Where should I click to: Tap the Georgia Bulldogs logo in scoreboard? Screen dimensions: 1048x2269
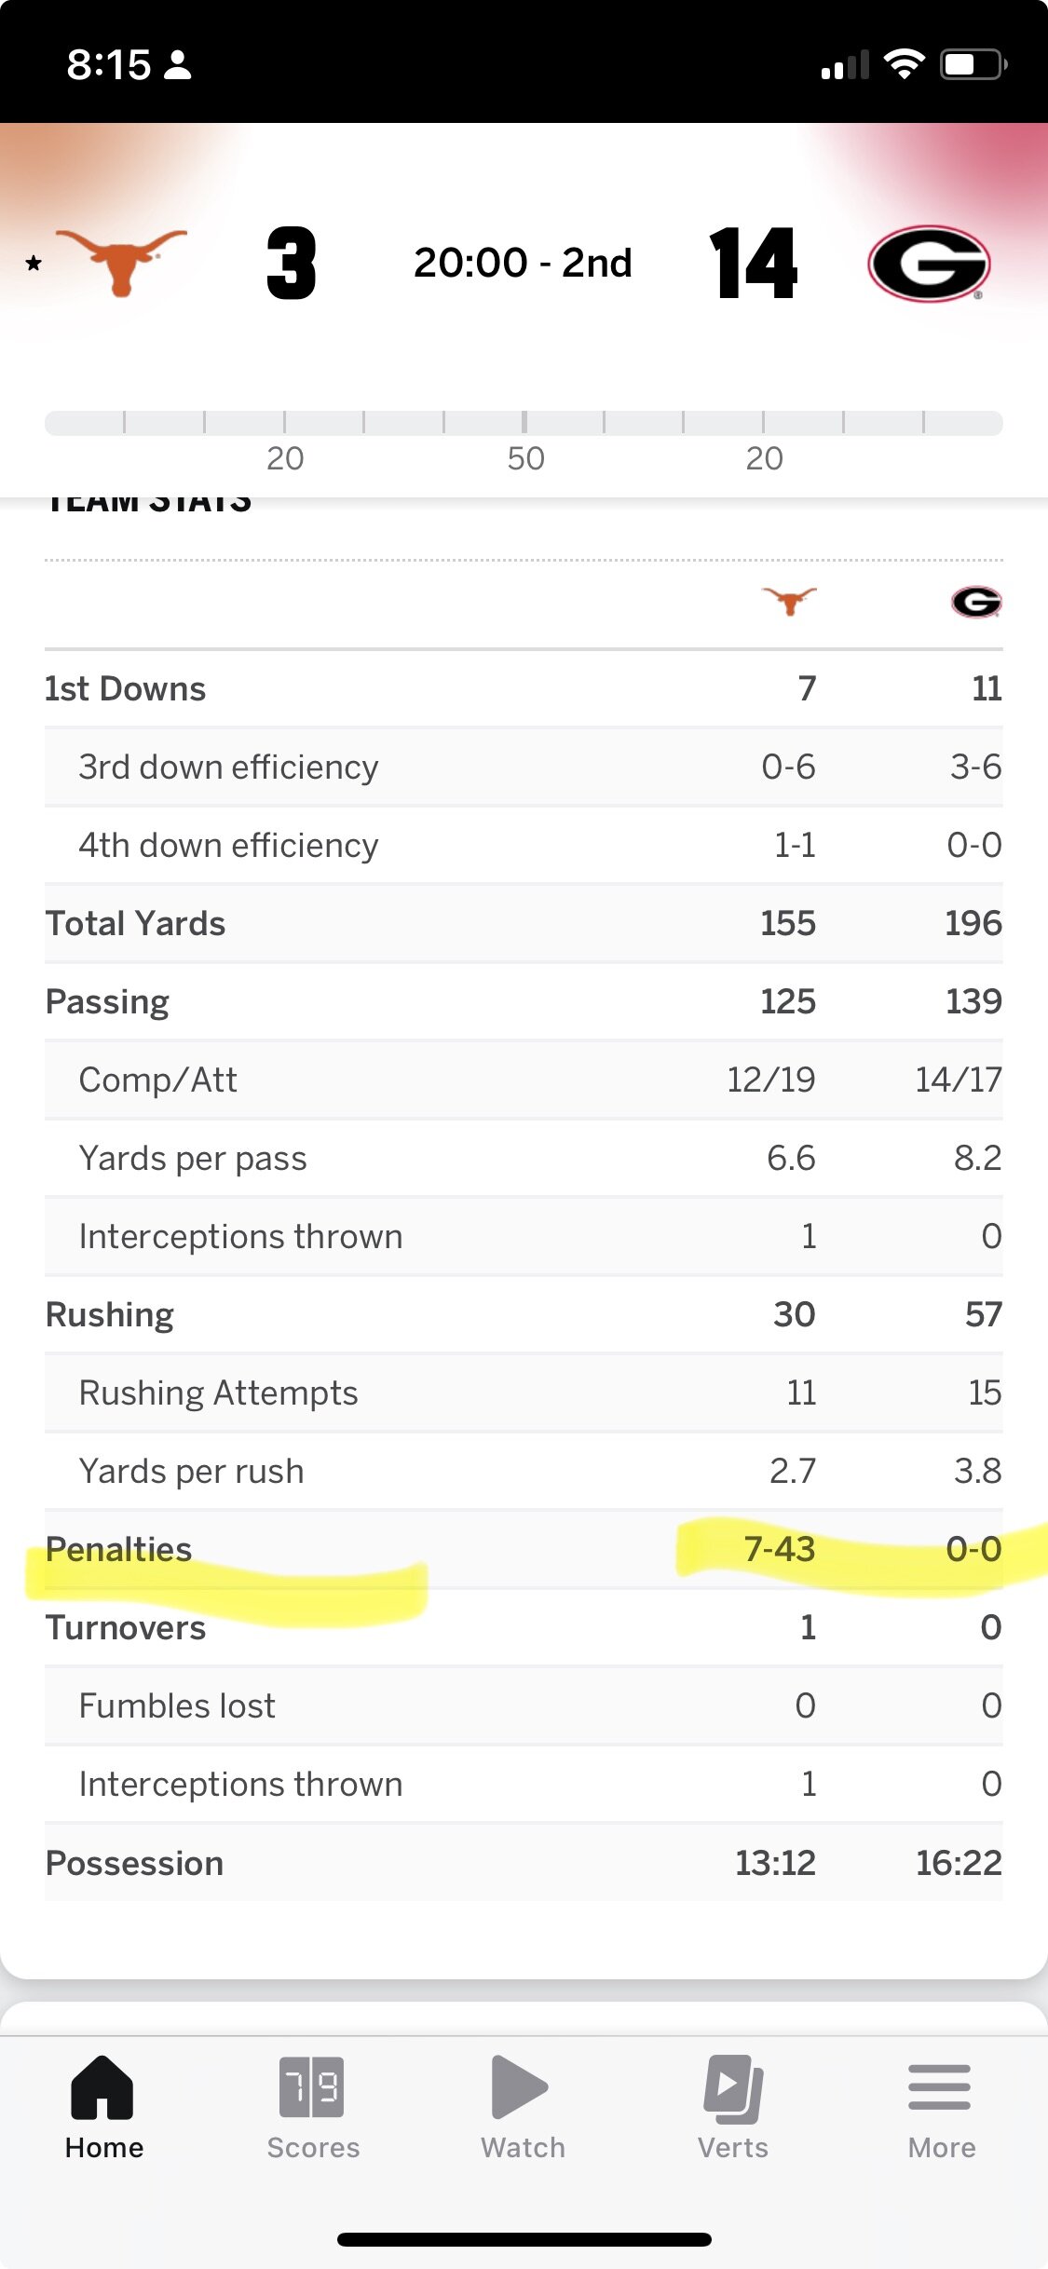point(928,264)
